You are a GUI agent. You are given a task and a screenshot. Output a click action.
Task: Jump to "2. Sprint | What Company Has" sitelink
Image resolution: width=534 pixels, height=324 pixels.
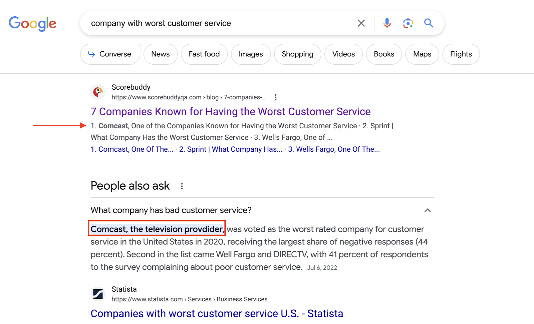231,149
